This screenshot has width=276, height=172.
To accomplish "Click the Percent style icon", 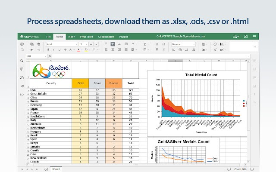I will pyautogui.click(x=173, y=50).
